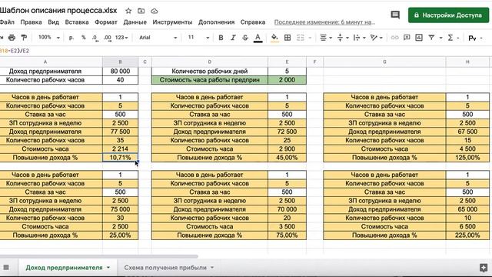Toggle strikethrough formatting
The image size is (492, 277).
(x=245, y=38)
